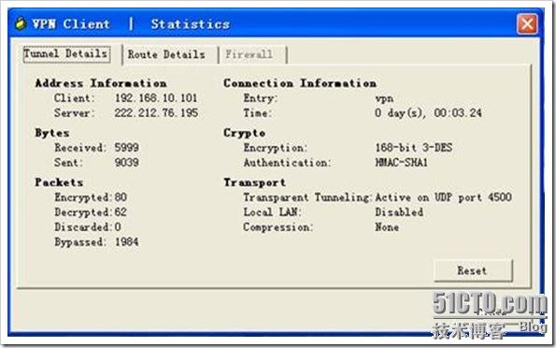The height and width of the screenshot is (348, 556).
Task: Switch to the Tunnel Details tab
Action: (66, 54)
